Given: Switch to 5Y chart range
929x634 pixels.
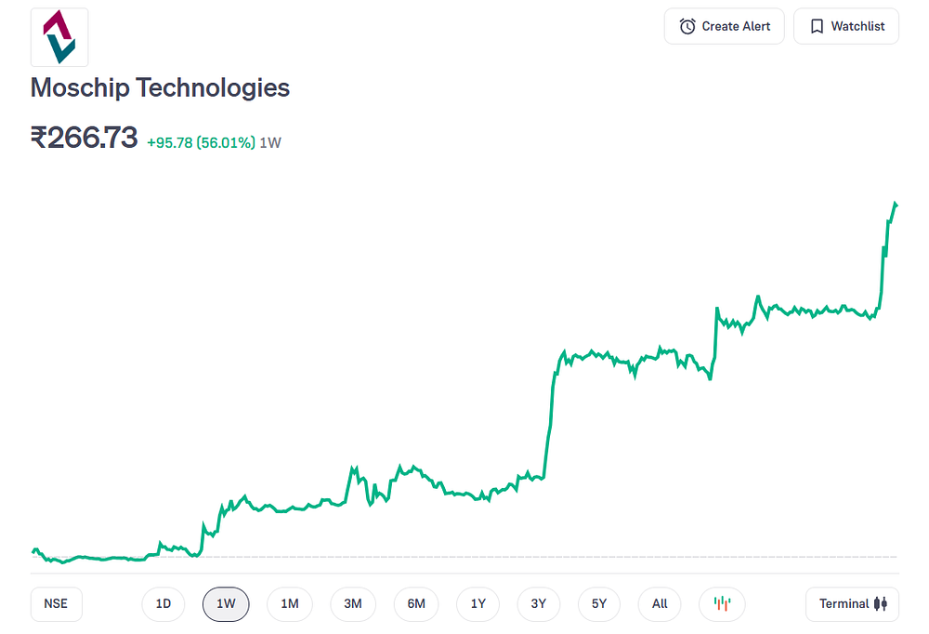Looking at the screenshot, I should (599, 603).
